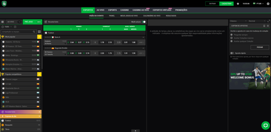
Task: Open the CASSINO menu item
Action: (x=124, y=10)
